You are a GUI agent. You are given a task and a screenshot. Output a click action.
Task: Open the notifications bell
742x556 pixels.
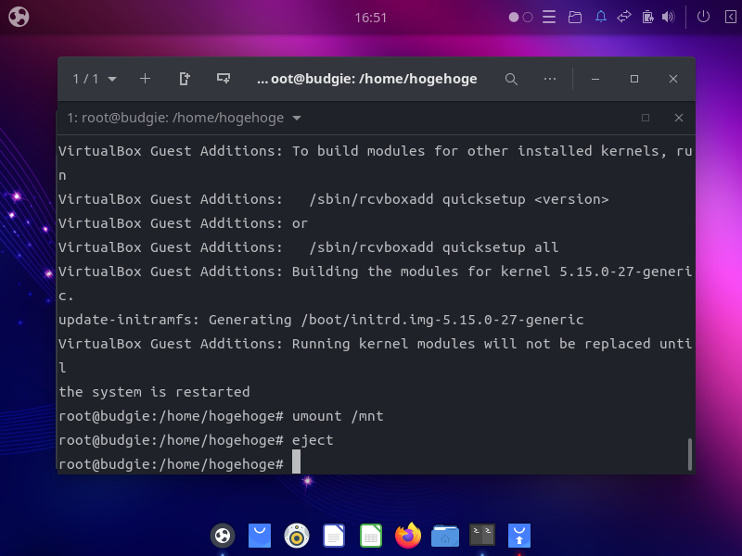click(x=600, y=17)
